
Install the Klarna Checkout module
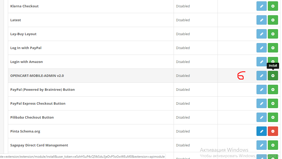pos(273,6)
